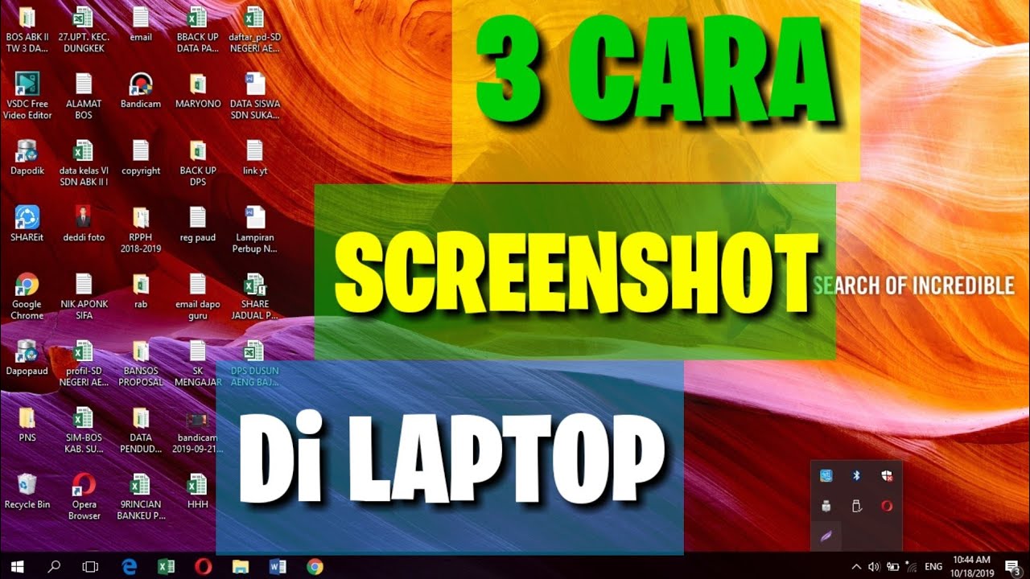
Task: Select data kelas VI SDN ABK spreadsheet
Action: (x=84, y=162)
